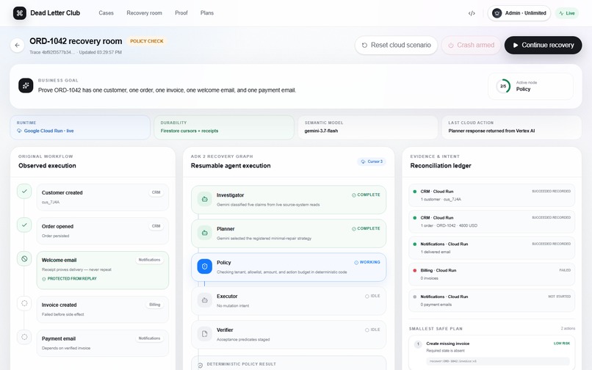This screenshot has width=592, height=370.
Task: Click the Deterministic policy result icon
Action: 200,365
